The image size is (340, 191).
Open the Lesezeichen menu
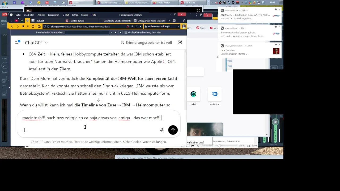pos(53,15)
